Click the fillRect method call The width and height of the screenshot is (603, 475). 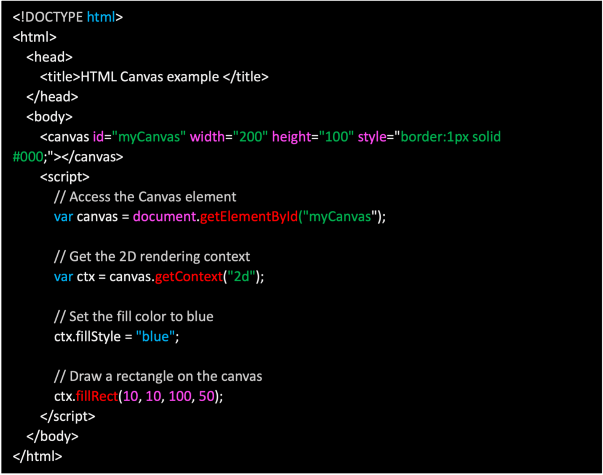tap(98, 396)
